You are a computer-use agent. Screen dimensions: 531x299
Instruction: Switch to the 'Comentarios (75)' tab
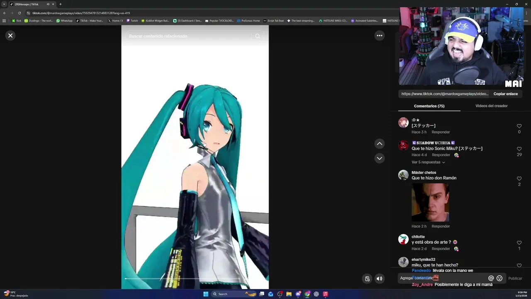(x=429, y=106)
